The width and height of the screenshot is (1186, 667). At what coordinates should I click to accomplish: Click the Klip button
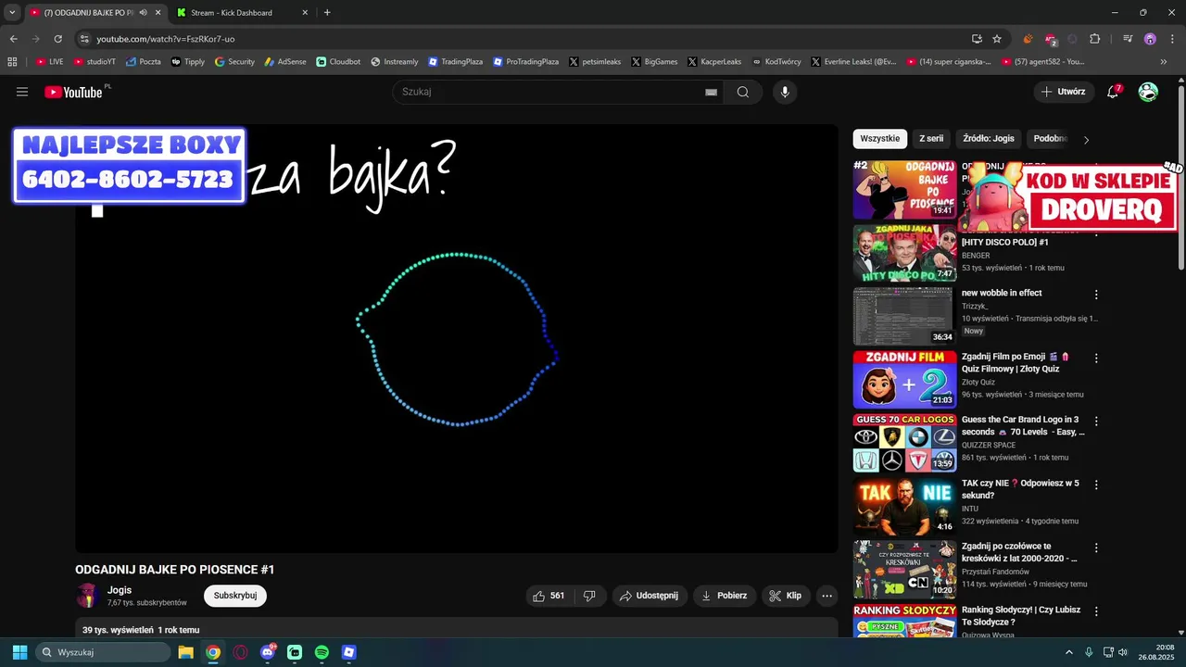(x=786, y=596)
